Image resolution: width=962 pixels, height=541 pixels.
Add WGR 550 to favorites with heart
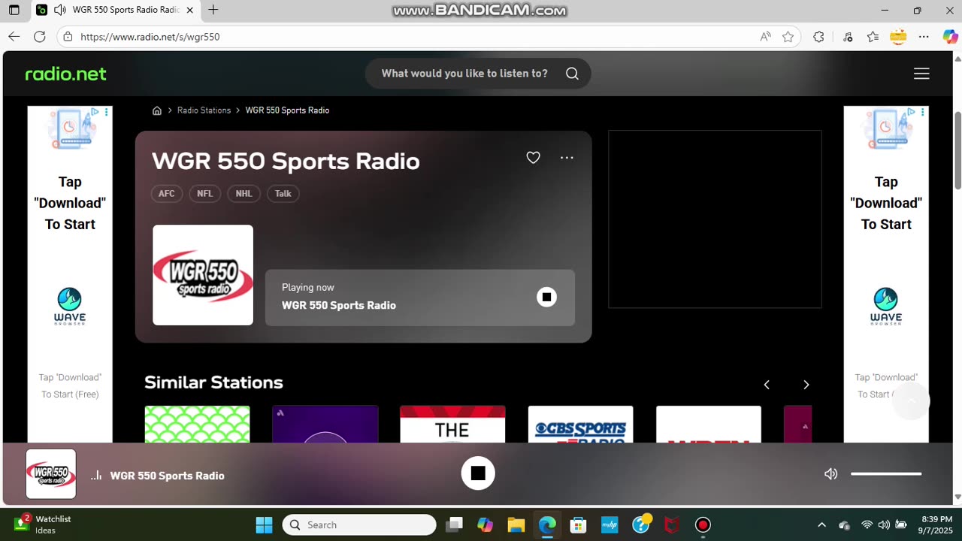(x=533, y=158)
